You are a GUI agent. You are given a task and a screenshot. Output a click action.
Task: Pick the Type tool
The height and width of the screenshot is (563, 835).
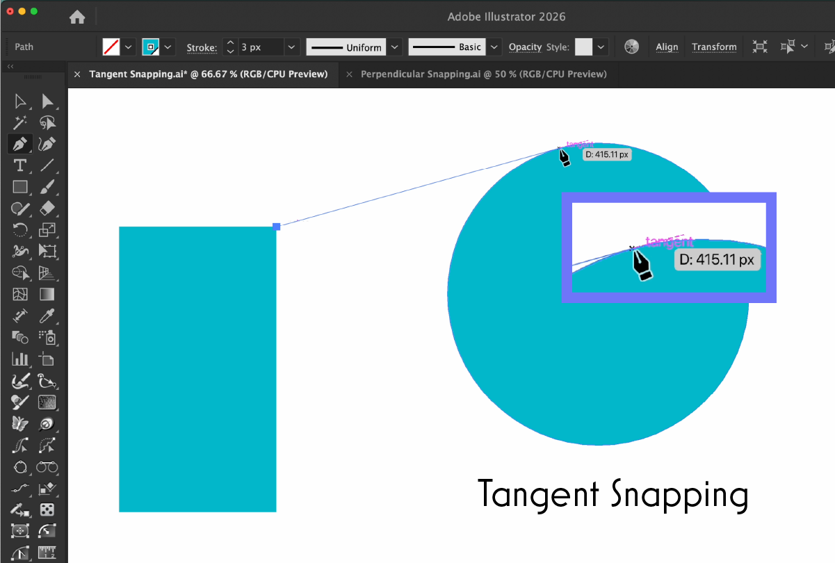click(x=20, y=165)
